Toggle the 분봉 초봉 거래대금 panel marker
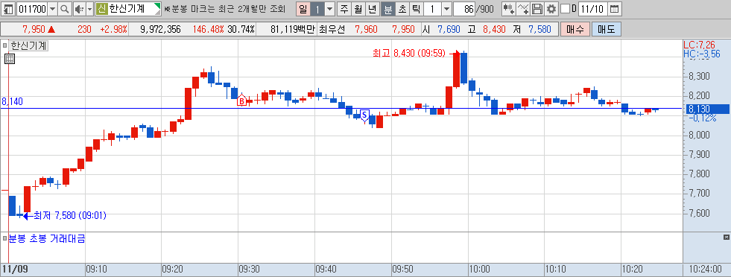731x277 pixels. coord(4,238)
